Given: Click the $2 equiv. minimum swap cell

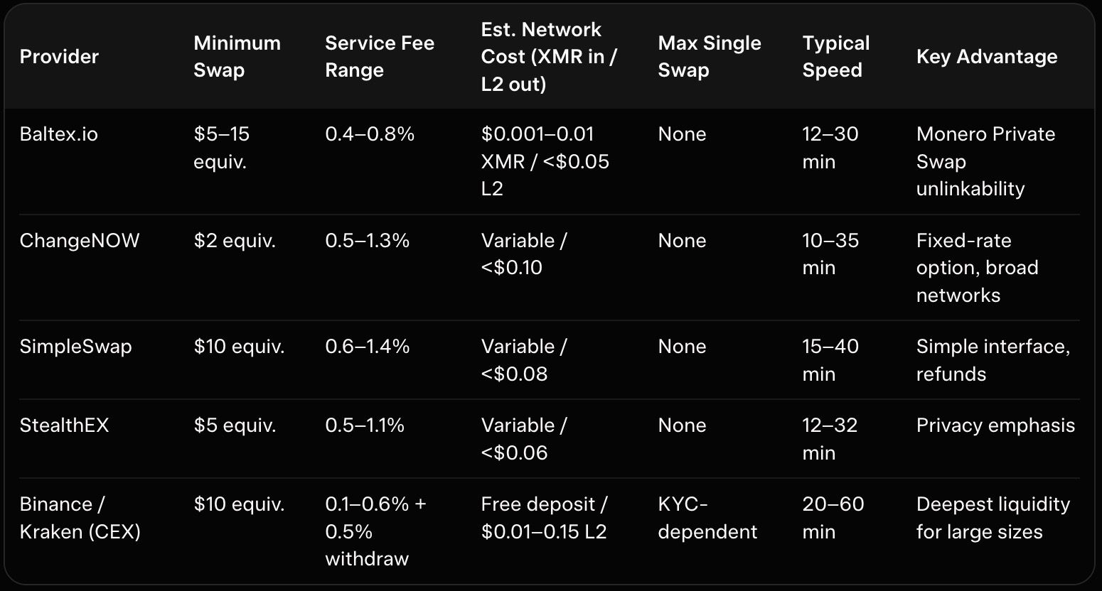Looking at the screenshot, I should [235, 241].
